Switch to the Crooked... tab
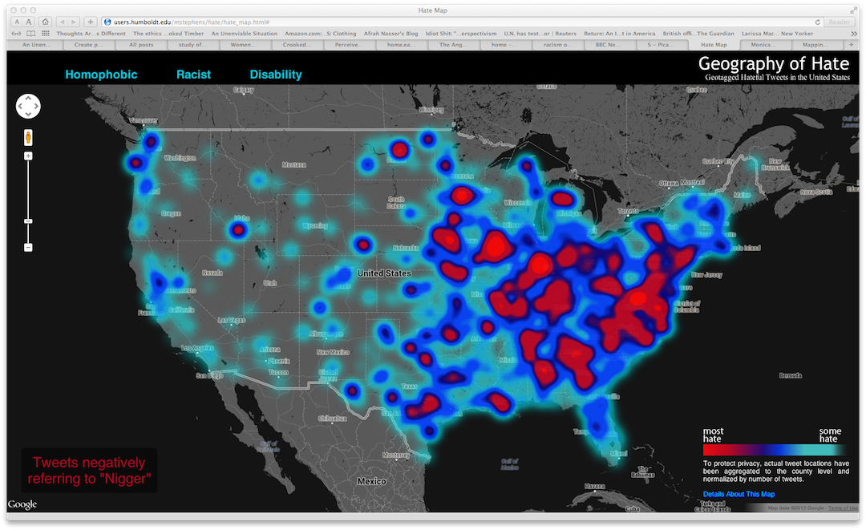The width and height of the screenshot is (866, 530). 297,45
